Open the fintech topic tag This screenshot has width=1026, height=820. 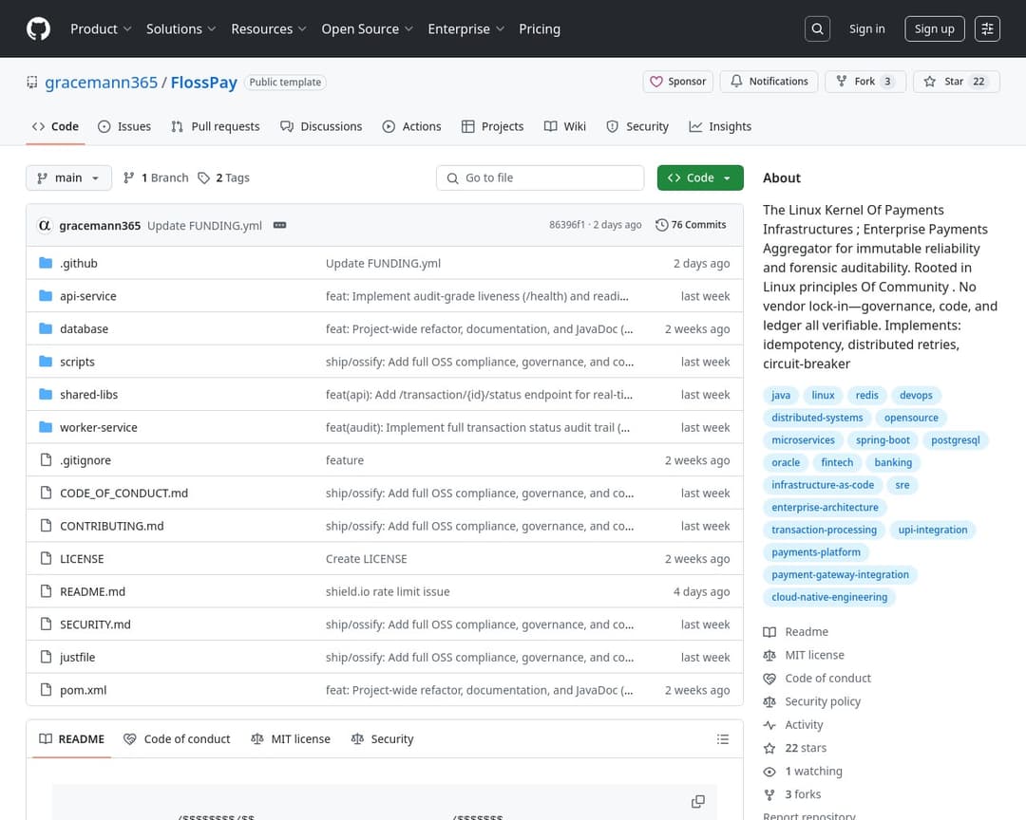tap(837, 462)
